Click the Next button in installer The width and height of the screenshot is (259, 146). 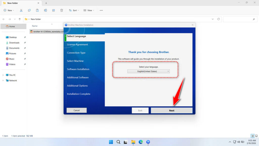click(x=171, y=111)
